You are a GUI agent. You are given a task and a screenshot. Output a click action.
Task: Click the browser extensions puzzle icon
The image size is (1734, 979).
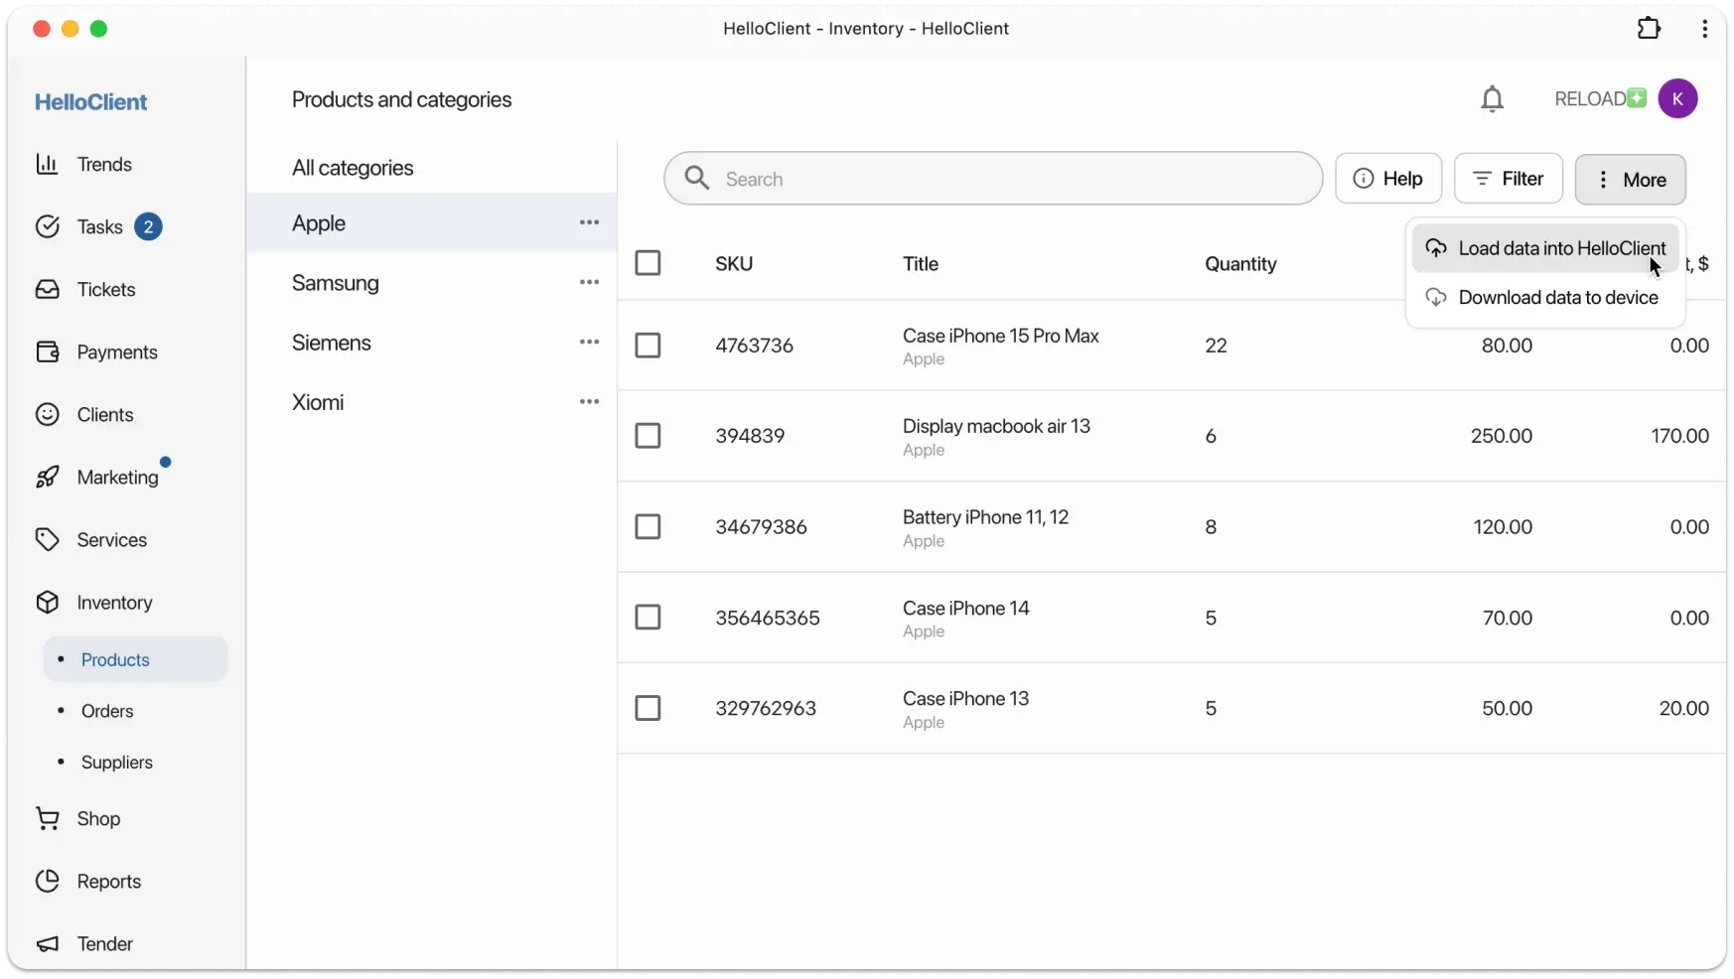pos(1649,28)
